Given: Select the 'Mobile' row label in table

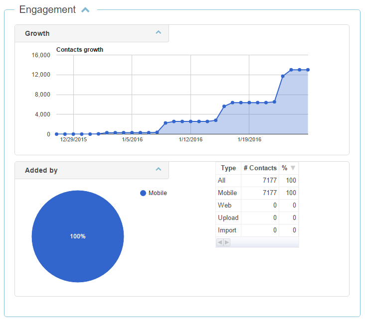Looking at the screenshot, I should 227,193.
